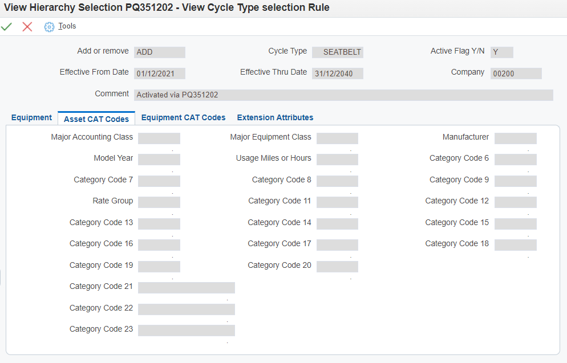Screen dimensions: 567x363
Task: Click the Manufacturer input field
Action: 515,138
